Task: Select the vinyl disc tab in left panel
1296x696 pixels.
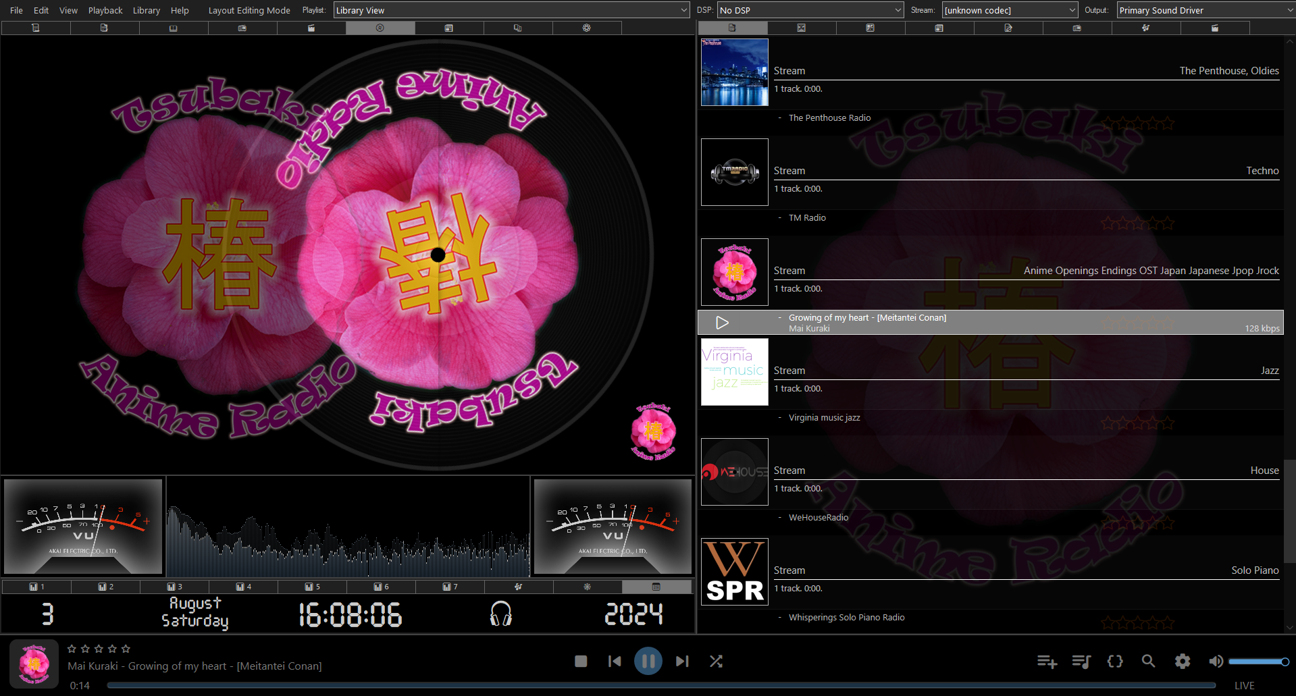Action: click(x=380, y=28)
